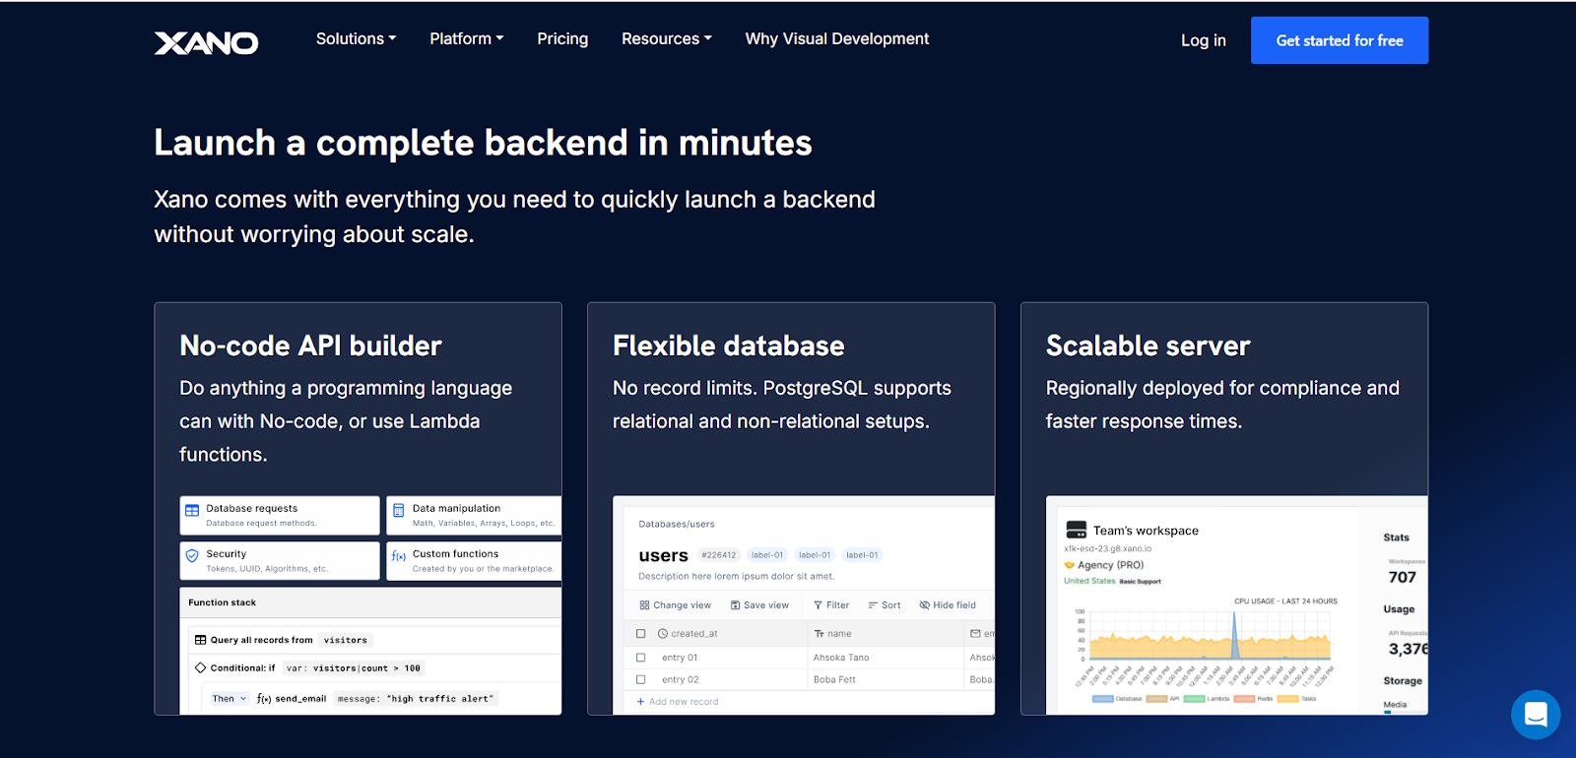Expand the Resources dropdown menu
Screen dimensions: 1576x758
click(x=667, y=39)
